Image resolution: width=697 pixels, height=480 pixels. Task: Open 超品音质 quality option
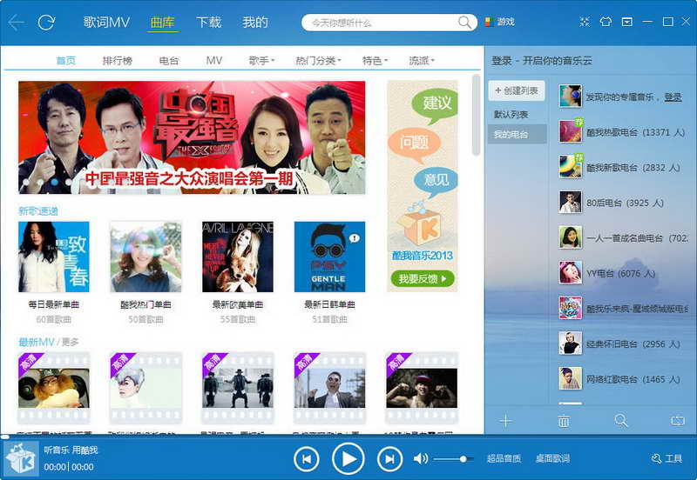click(504, 459)
